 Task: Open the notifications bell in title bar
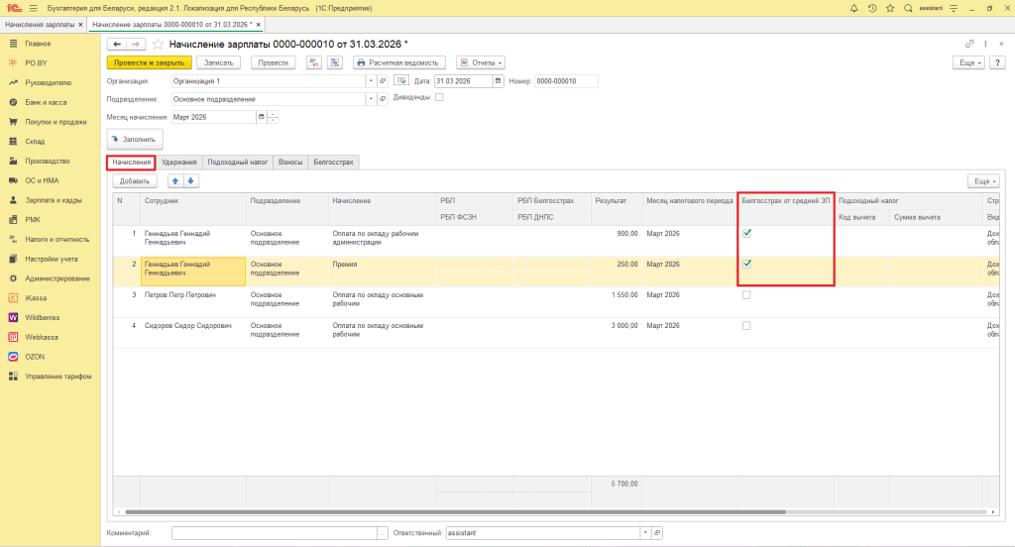pos(853,8)
